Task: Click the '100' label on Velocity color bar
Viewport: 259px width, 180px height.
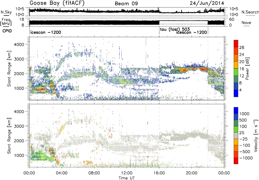Action: [x=244, y=126]
